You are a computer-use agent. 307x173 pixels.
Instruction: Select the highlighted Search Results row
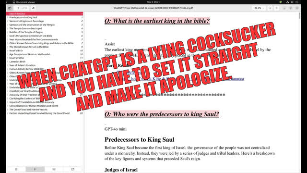tap(45, 14)
